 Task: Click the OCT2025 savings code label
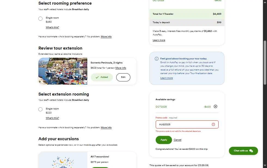coord(161,107)
